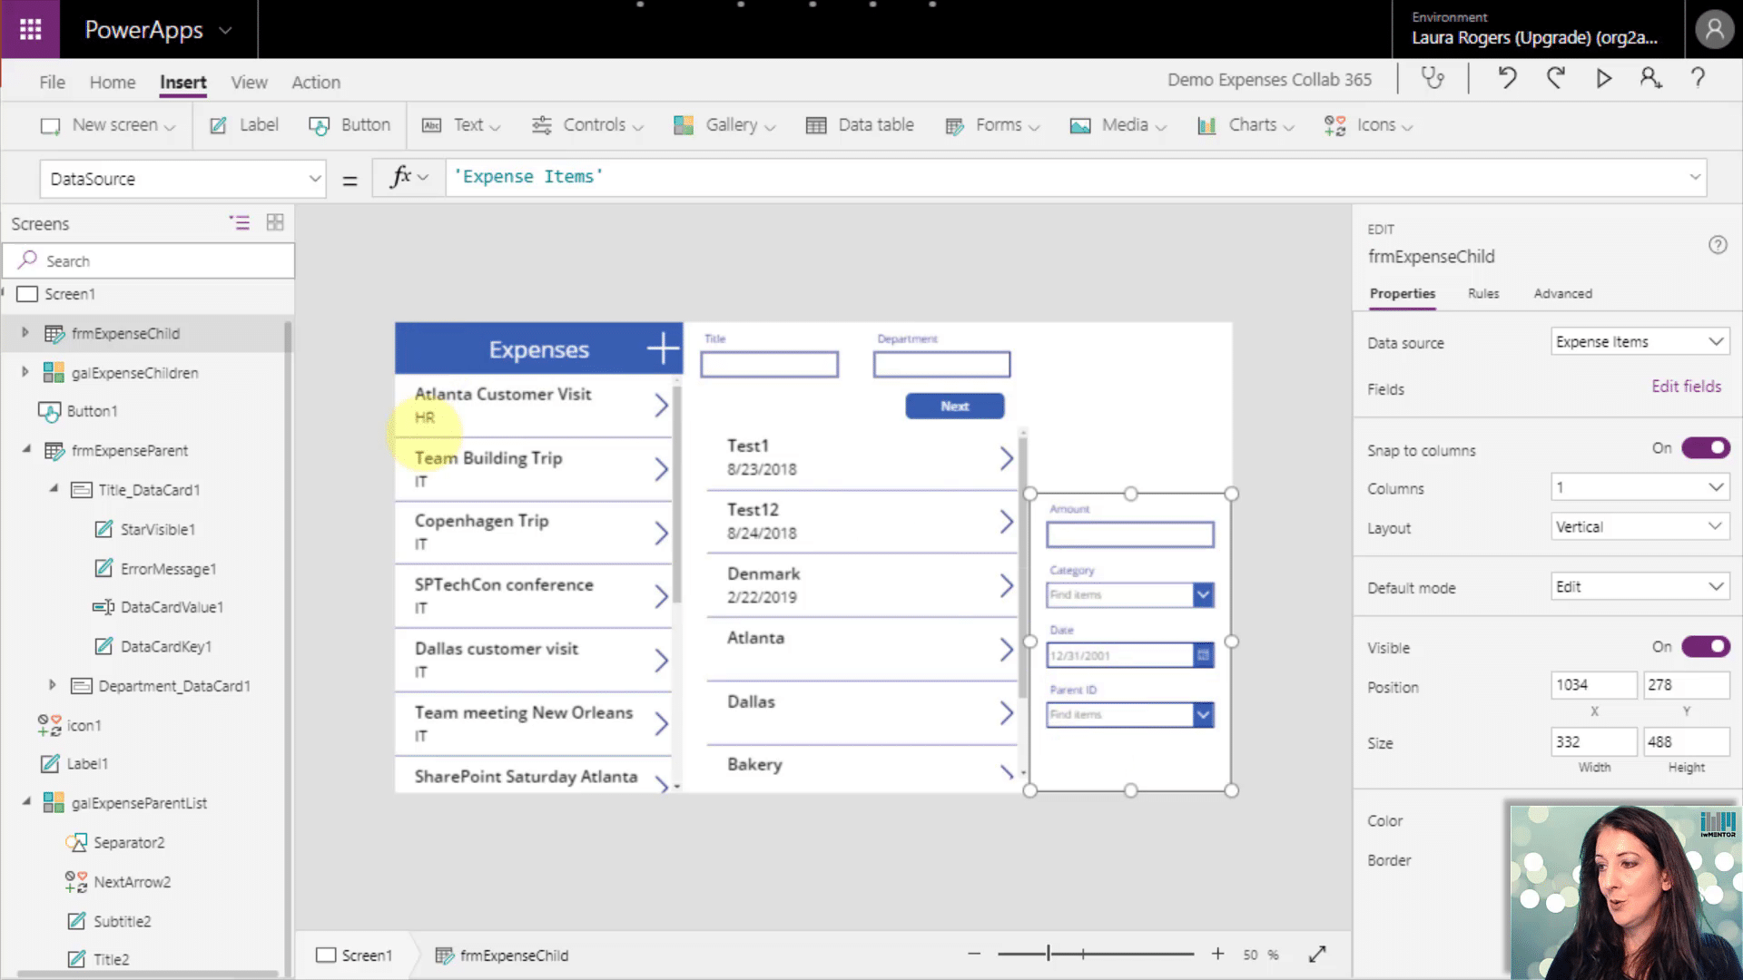Open help question mark in toolbar

[1698, 79]
